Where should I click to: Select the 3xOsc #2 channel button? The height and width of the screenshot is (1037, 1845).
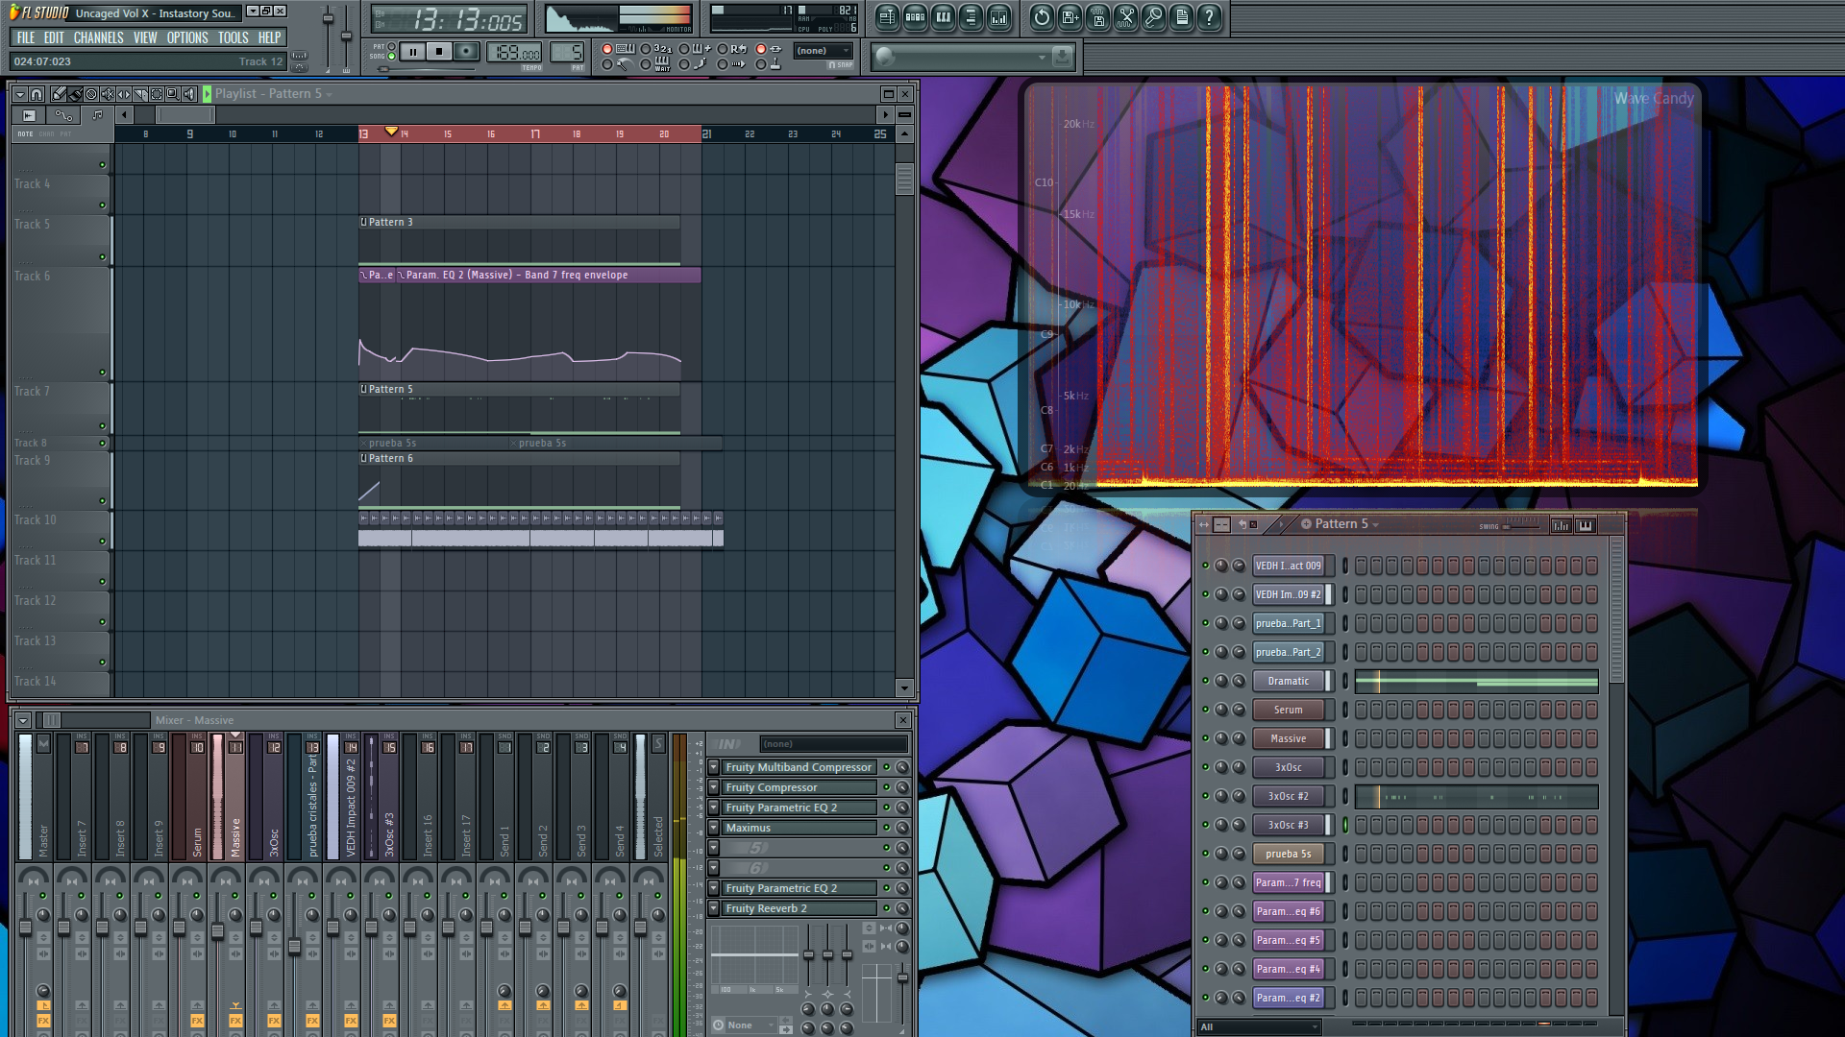pyautogui.click(x=1288, y=796)
